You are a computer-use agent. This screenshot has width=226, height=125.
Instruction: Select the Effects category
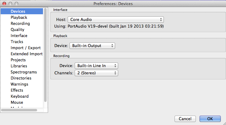[17, 90]
